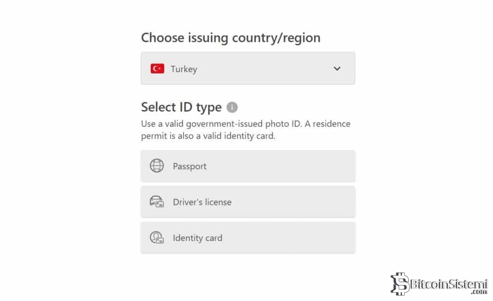Click the car icon for Driver's license
This screenshot has height=301, width=493.
157,202
